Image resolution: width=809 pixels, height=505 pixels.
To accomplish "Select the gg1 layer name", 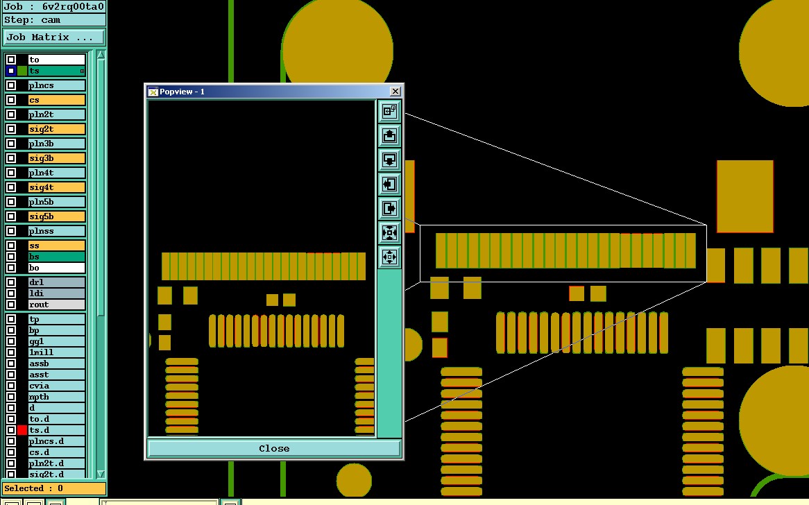I will tap(56, 341).
